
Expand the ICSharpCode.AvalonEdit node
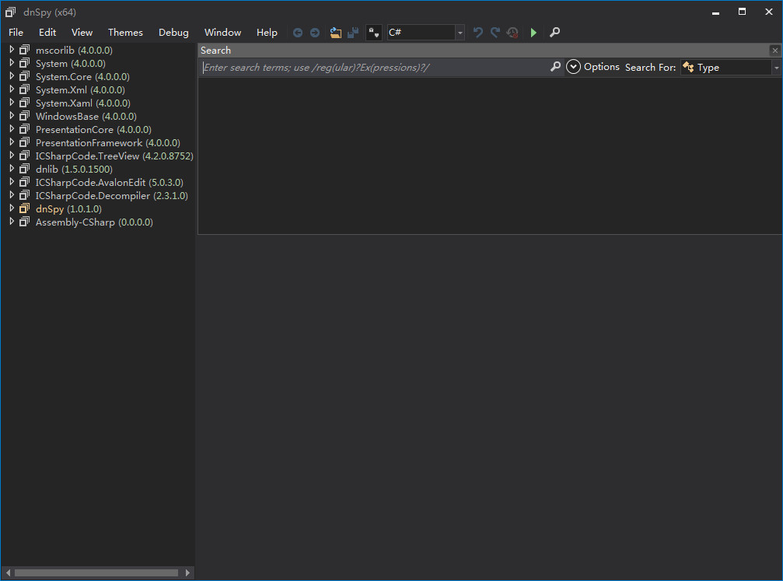click(x=12, y=182)
